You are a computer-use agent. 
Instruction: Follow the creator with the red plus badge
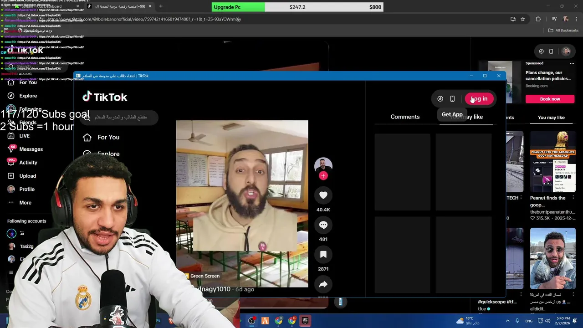[x=323, y=176]
